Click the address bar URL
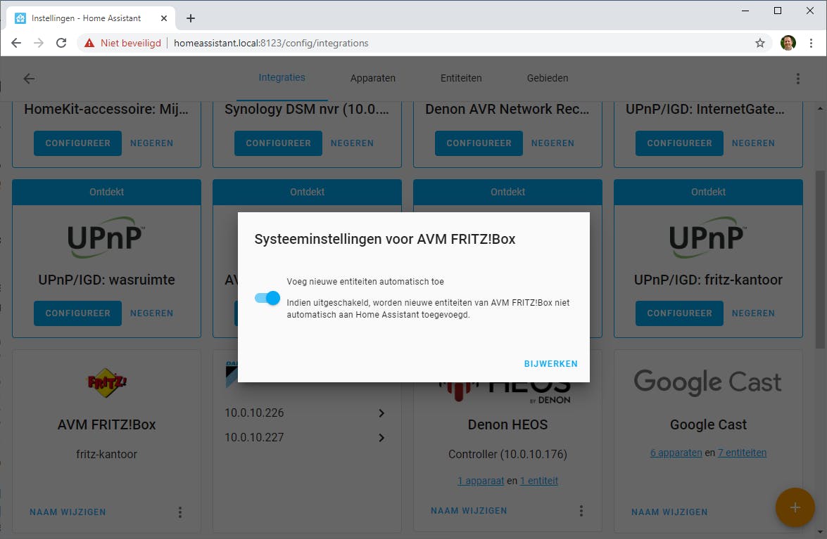This screenshot has height=539, width=827. tap(271, 43)
